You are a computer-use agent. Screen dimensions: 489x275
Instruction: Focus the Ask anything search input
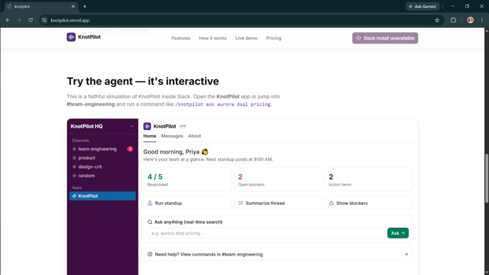coord(266,233)
